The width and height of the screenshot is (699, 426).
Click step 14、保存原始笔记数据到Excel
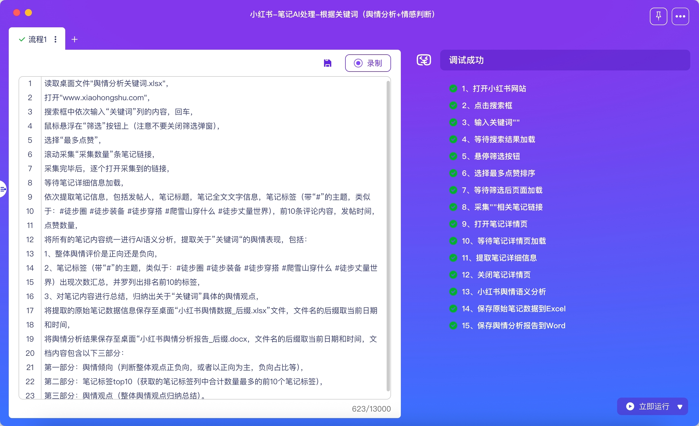514,309
